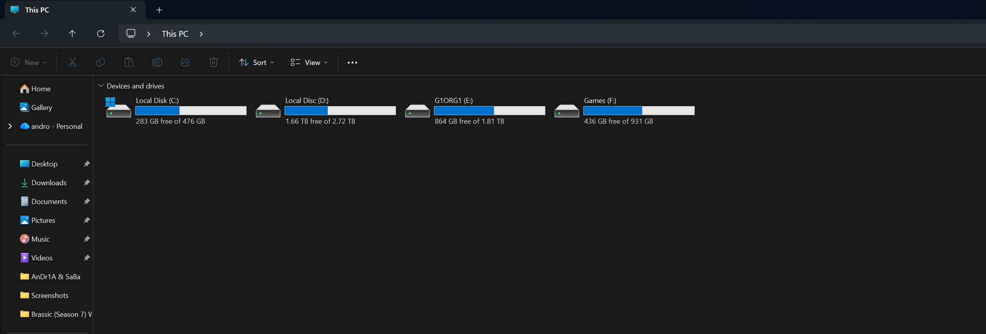This screenshot has width=986, height=334.
Task: Click the Copy icon in toolbar
Action: [101, 62]
